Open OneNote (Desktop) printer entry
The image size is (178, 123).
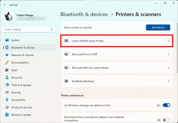coord(117,81)
